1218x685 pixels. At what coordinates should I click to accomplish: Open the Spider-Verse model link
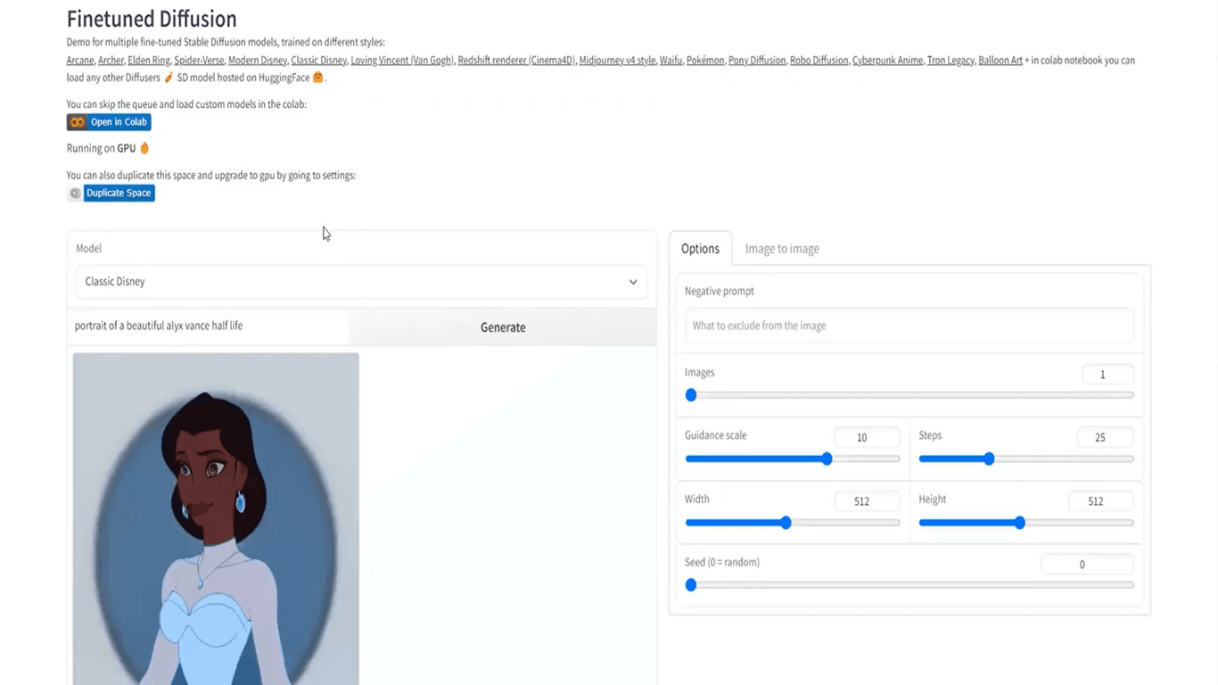pos(201,61)
